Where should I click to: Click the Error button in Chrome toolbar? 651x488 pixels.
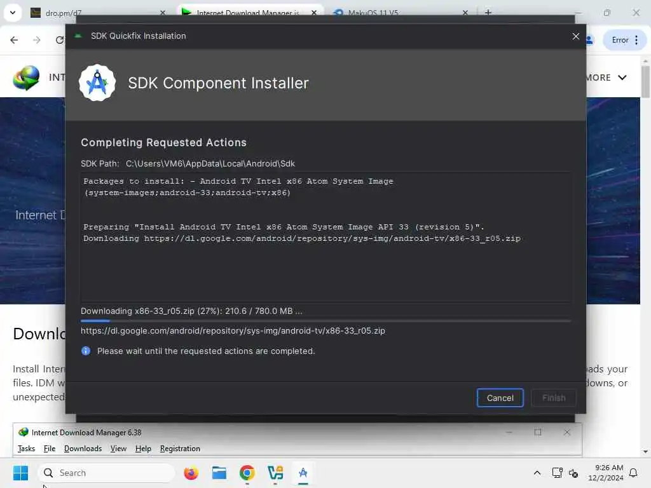coord(620,40)
